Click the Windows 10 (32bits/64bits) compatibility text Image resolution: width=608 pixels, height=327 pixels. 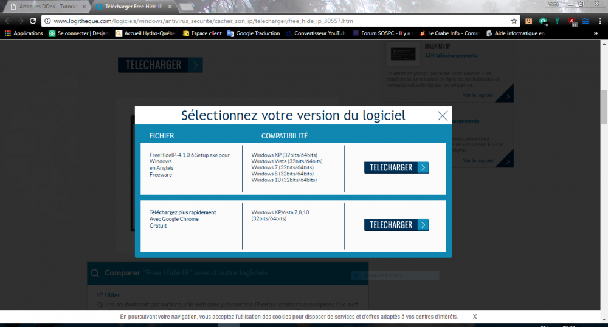point(284,180)
